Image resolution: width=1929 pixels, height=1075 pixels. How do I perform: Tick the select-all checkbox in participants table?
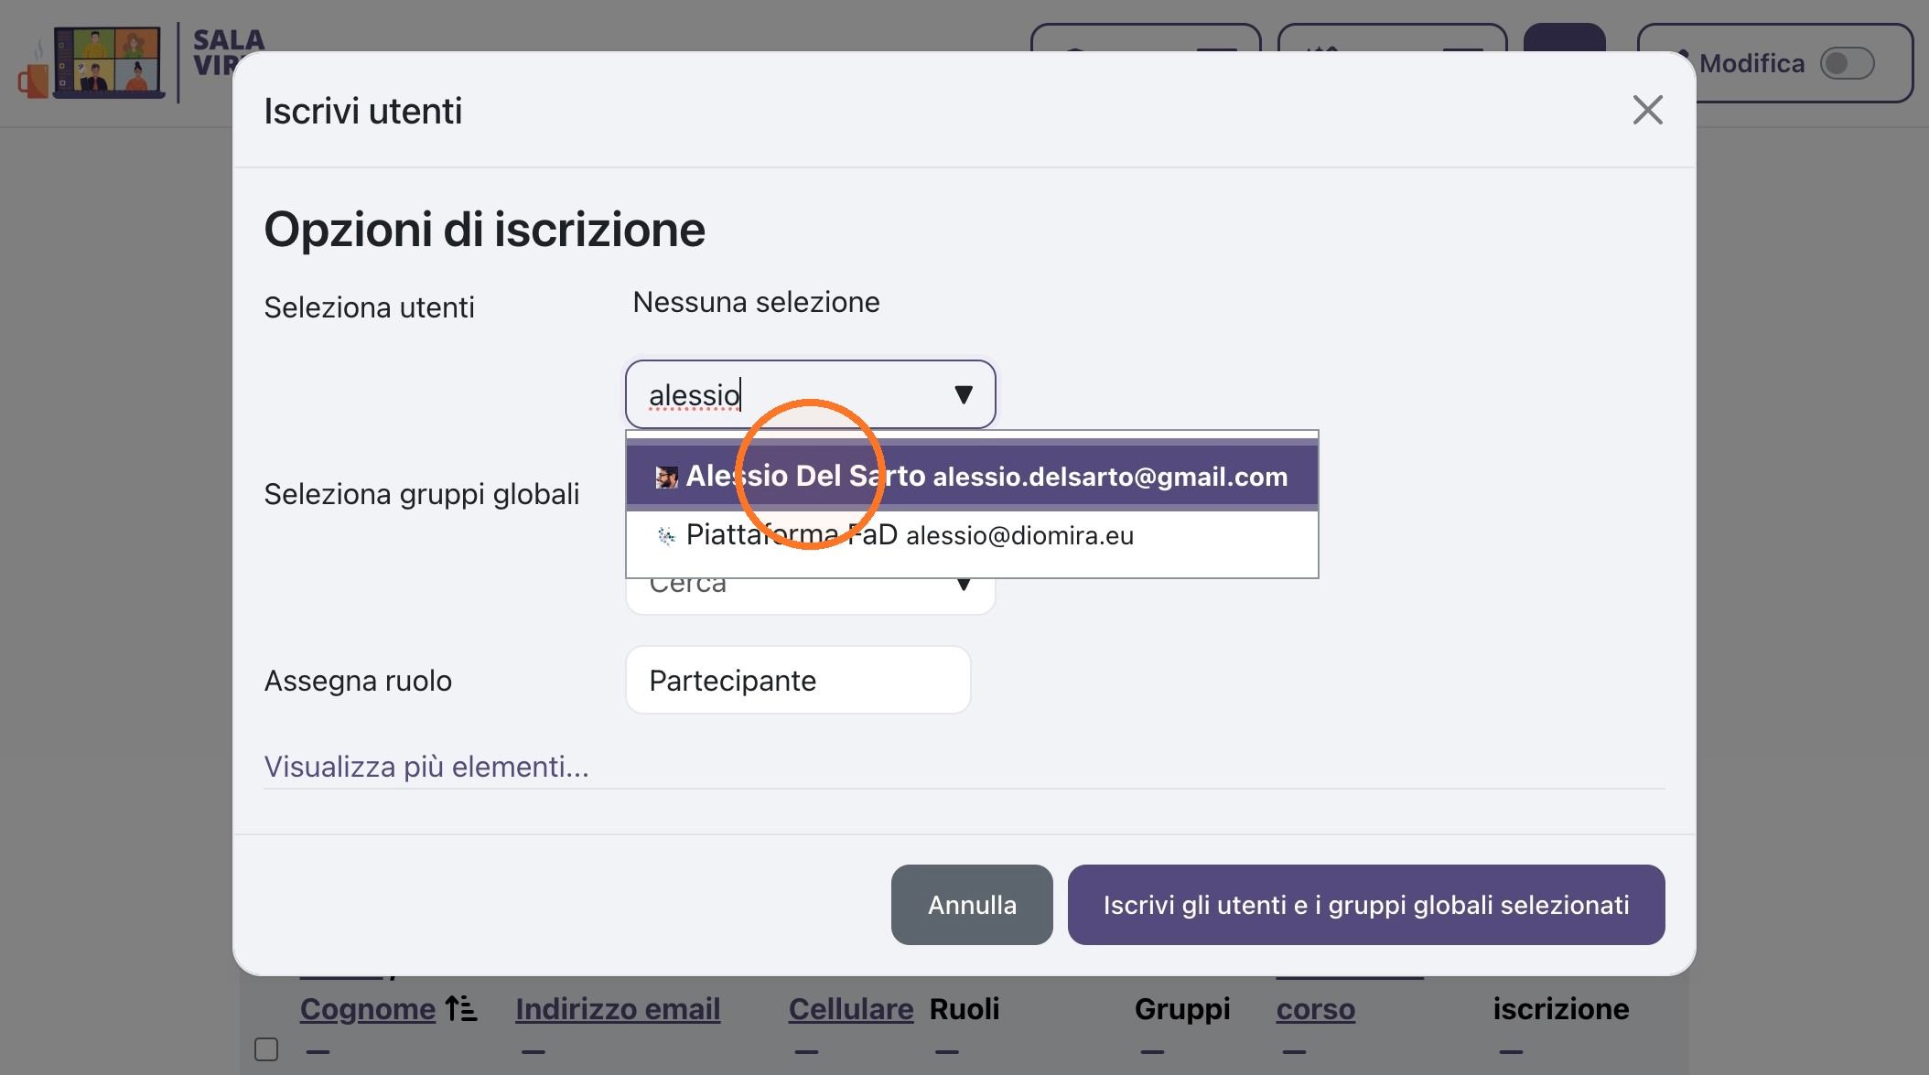pos(266,1049)
